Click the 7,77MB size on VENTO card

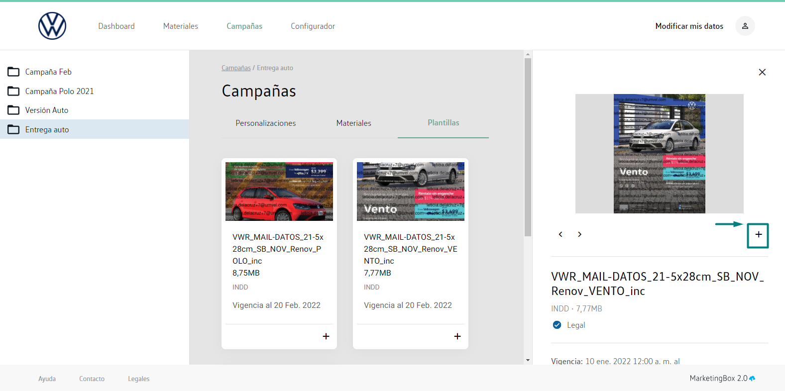(377, 273)
